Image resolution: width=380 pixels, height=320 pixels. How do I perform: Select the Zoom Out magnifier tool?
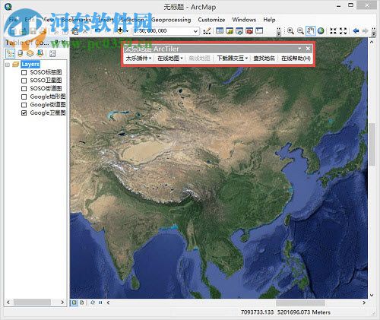point(300,31)
